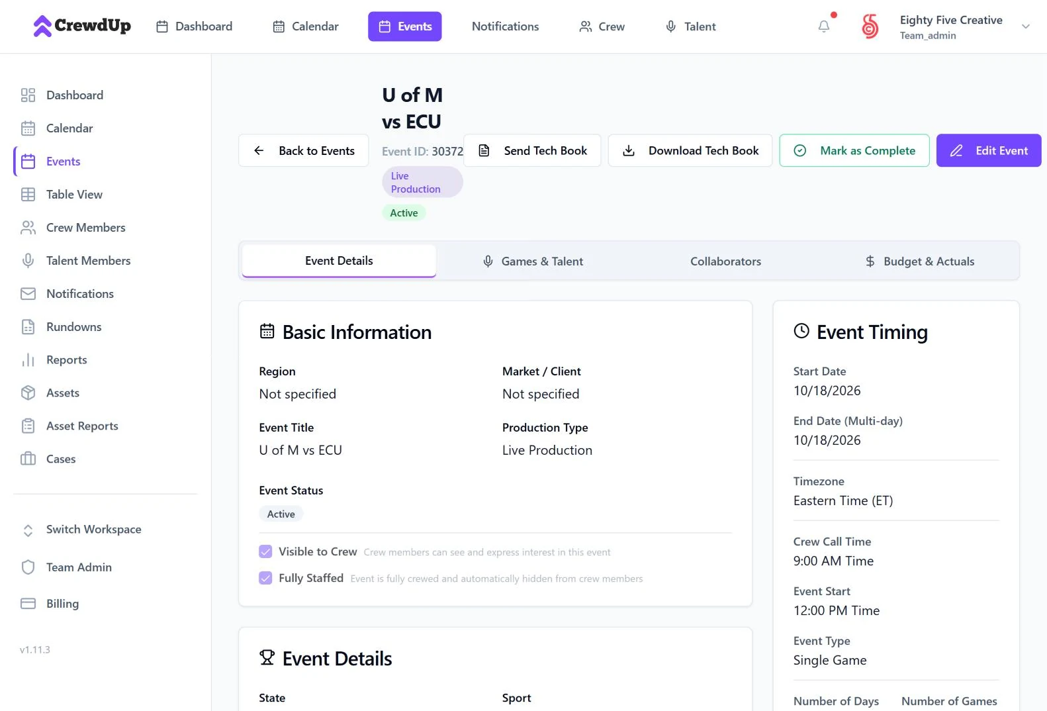Click the Reports bar chart icon

[28, 360]
